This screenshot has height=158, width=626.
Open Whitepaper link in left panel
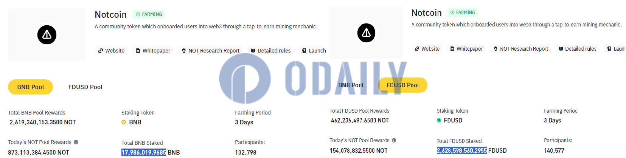click(153, 51)
